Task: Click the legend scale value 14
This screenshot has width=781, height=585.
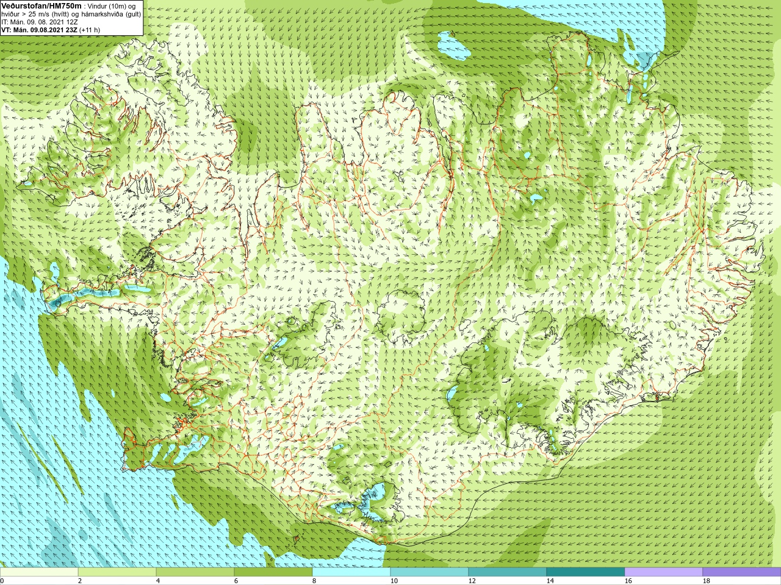Action: (x=550, y=581)
